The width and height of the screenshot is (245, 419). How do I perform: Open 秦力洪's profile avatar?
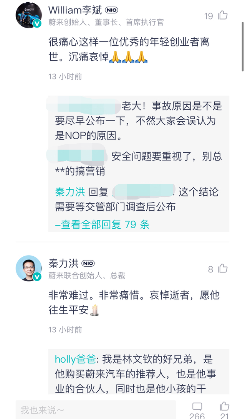coord(29,268)
